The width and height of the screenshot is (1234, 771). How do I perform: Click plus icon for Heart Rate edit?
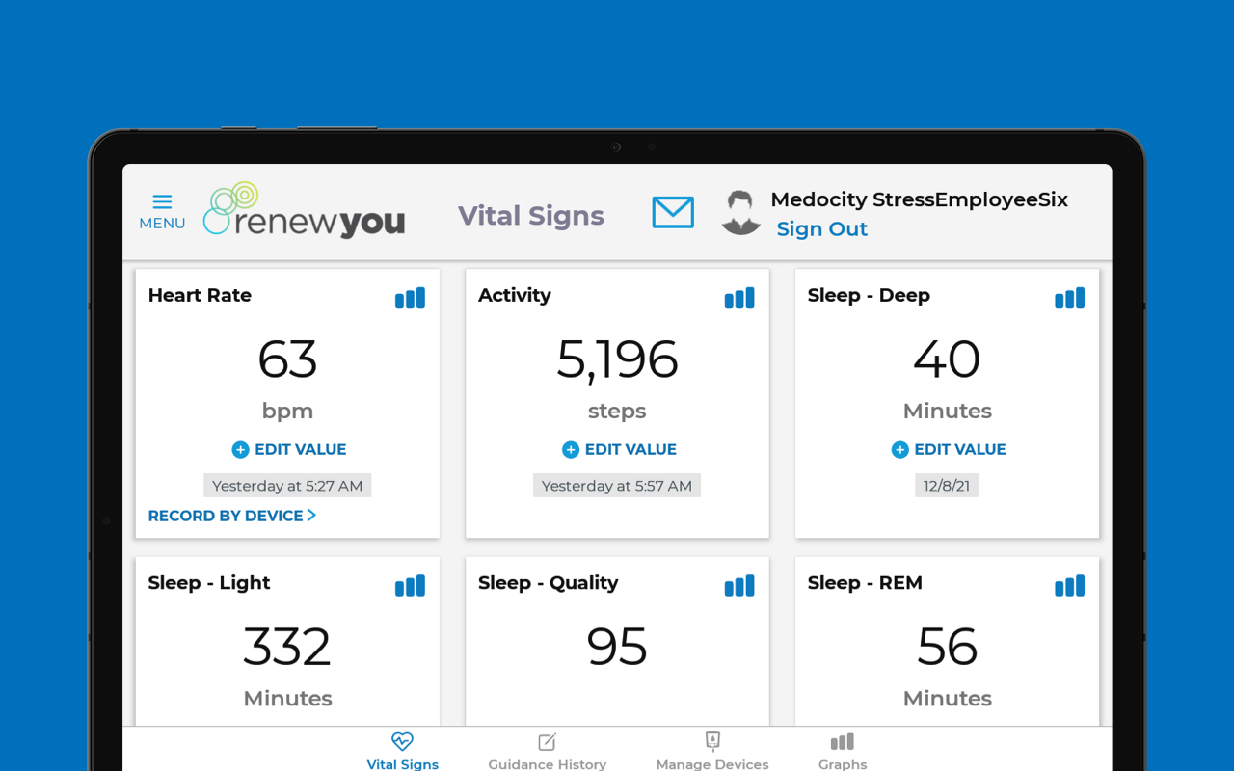click(x=240, y=449)
